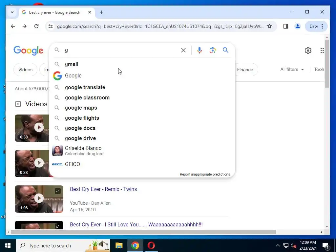Choose 'google drive' suggestion
Screen dimensions: 336x252
142,138
